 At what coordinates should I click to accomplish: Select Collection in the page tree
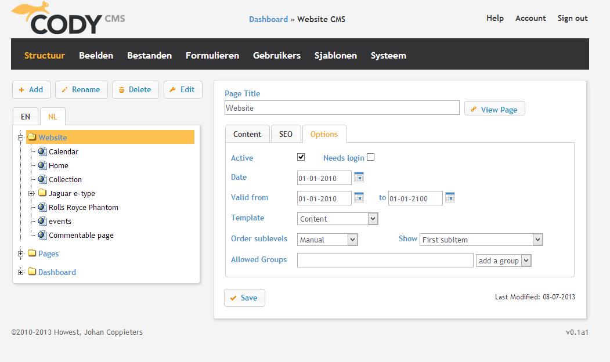click(66, 179)
